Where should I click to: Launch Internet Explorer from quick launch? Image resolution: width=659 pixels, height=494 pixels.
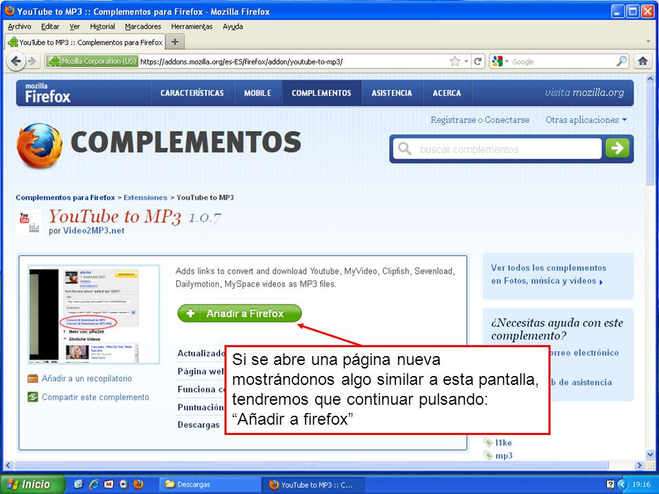pos(93,484)
